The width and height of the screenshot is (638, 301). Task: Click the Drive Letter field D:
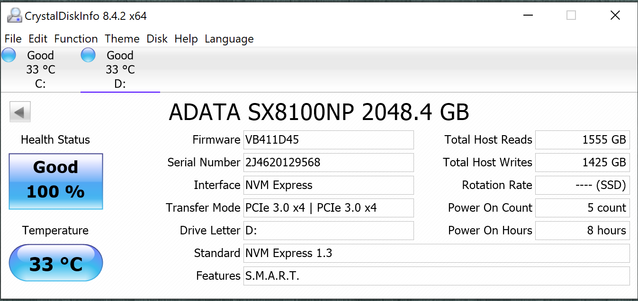329,231
